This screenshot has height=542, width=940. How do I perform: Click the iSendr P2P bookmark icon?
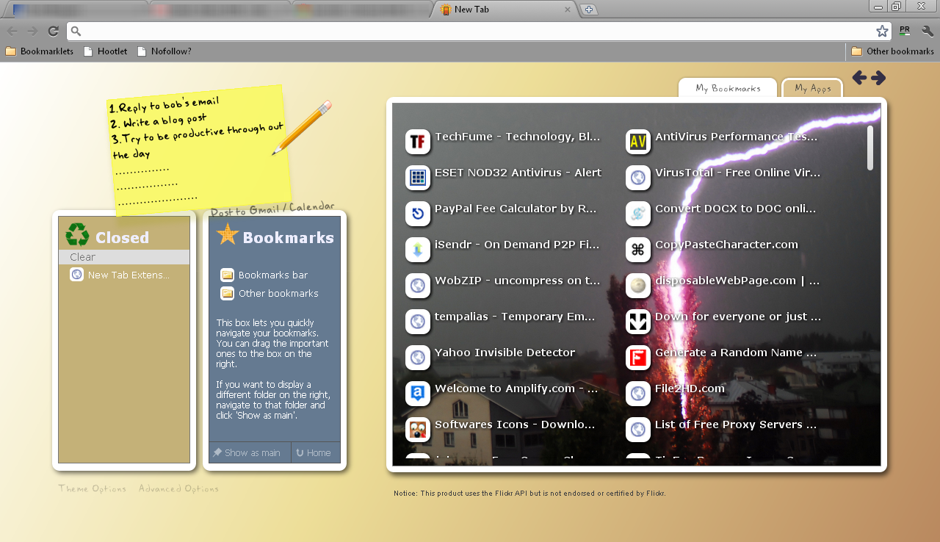(418, 250)
